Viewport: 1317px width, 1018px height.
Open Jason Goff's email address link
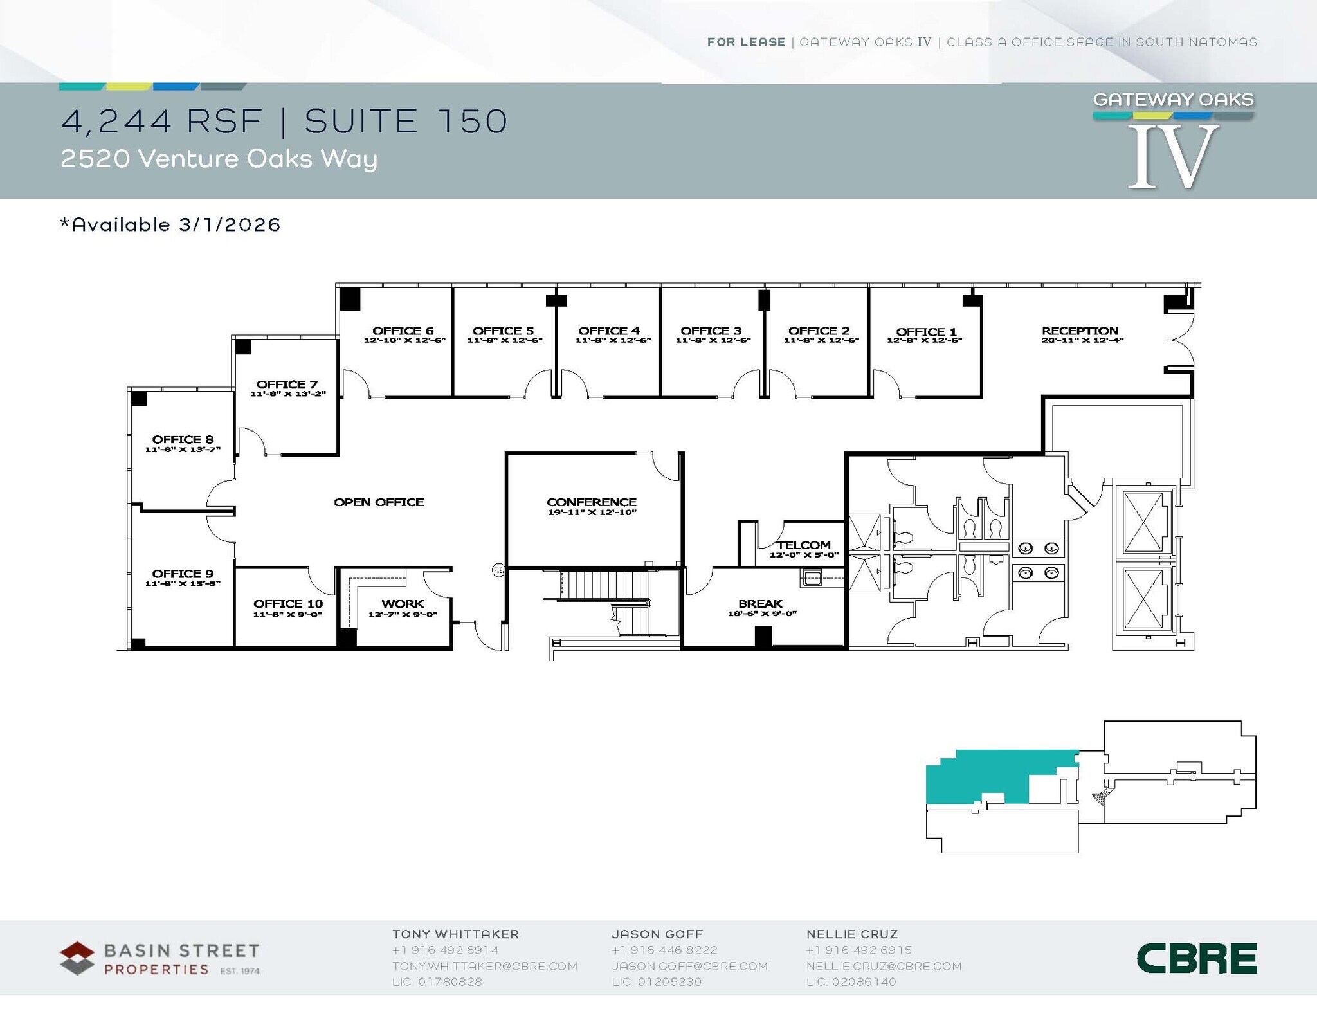(689, 966)
